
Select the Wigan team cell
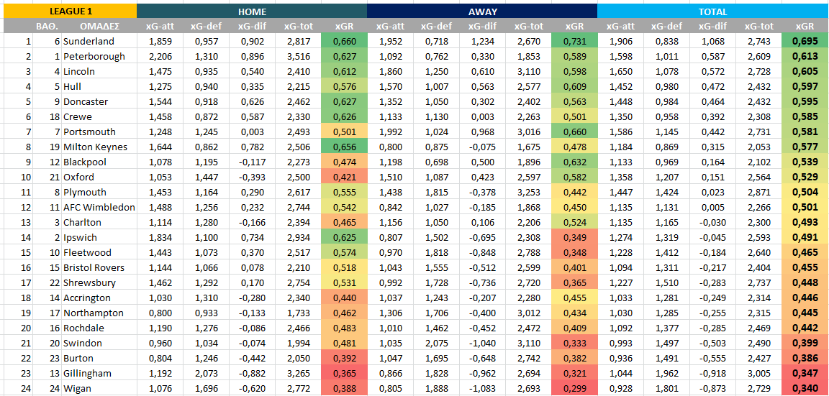tap(99, 389)
